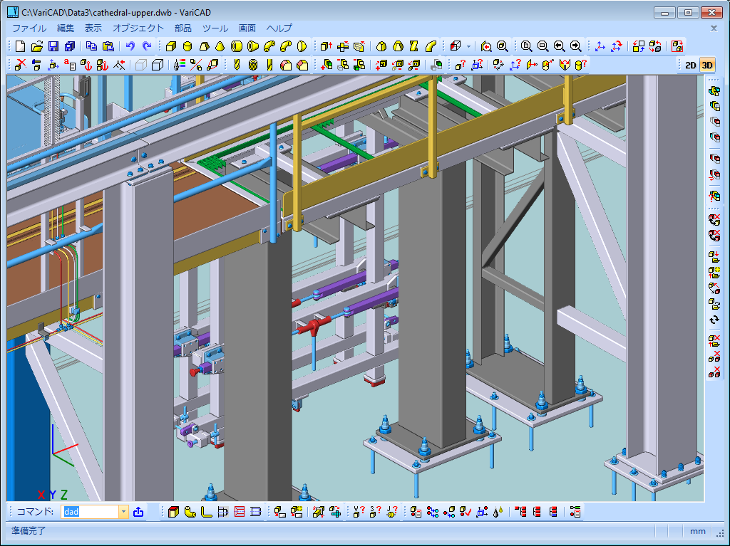The height and width of the screenshot is (546, 730).
Task: Click the L-profile icon in bottom toolbar
Action: click(x=206, y=512)
